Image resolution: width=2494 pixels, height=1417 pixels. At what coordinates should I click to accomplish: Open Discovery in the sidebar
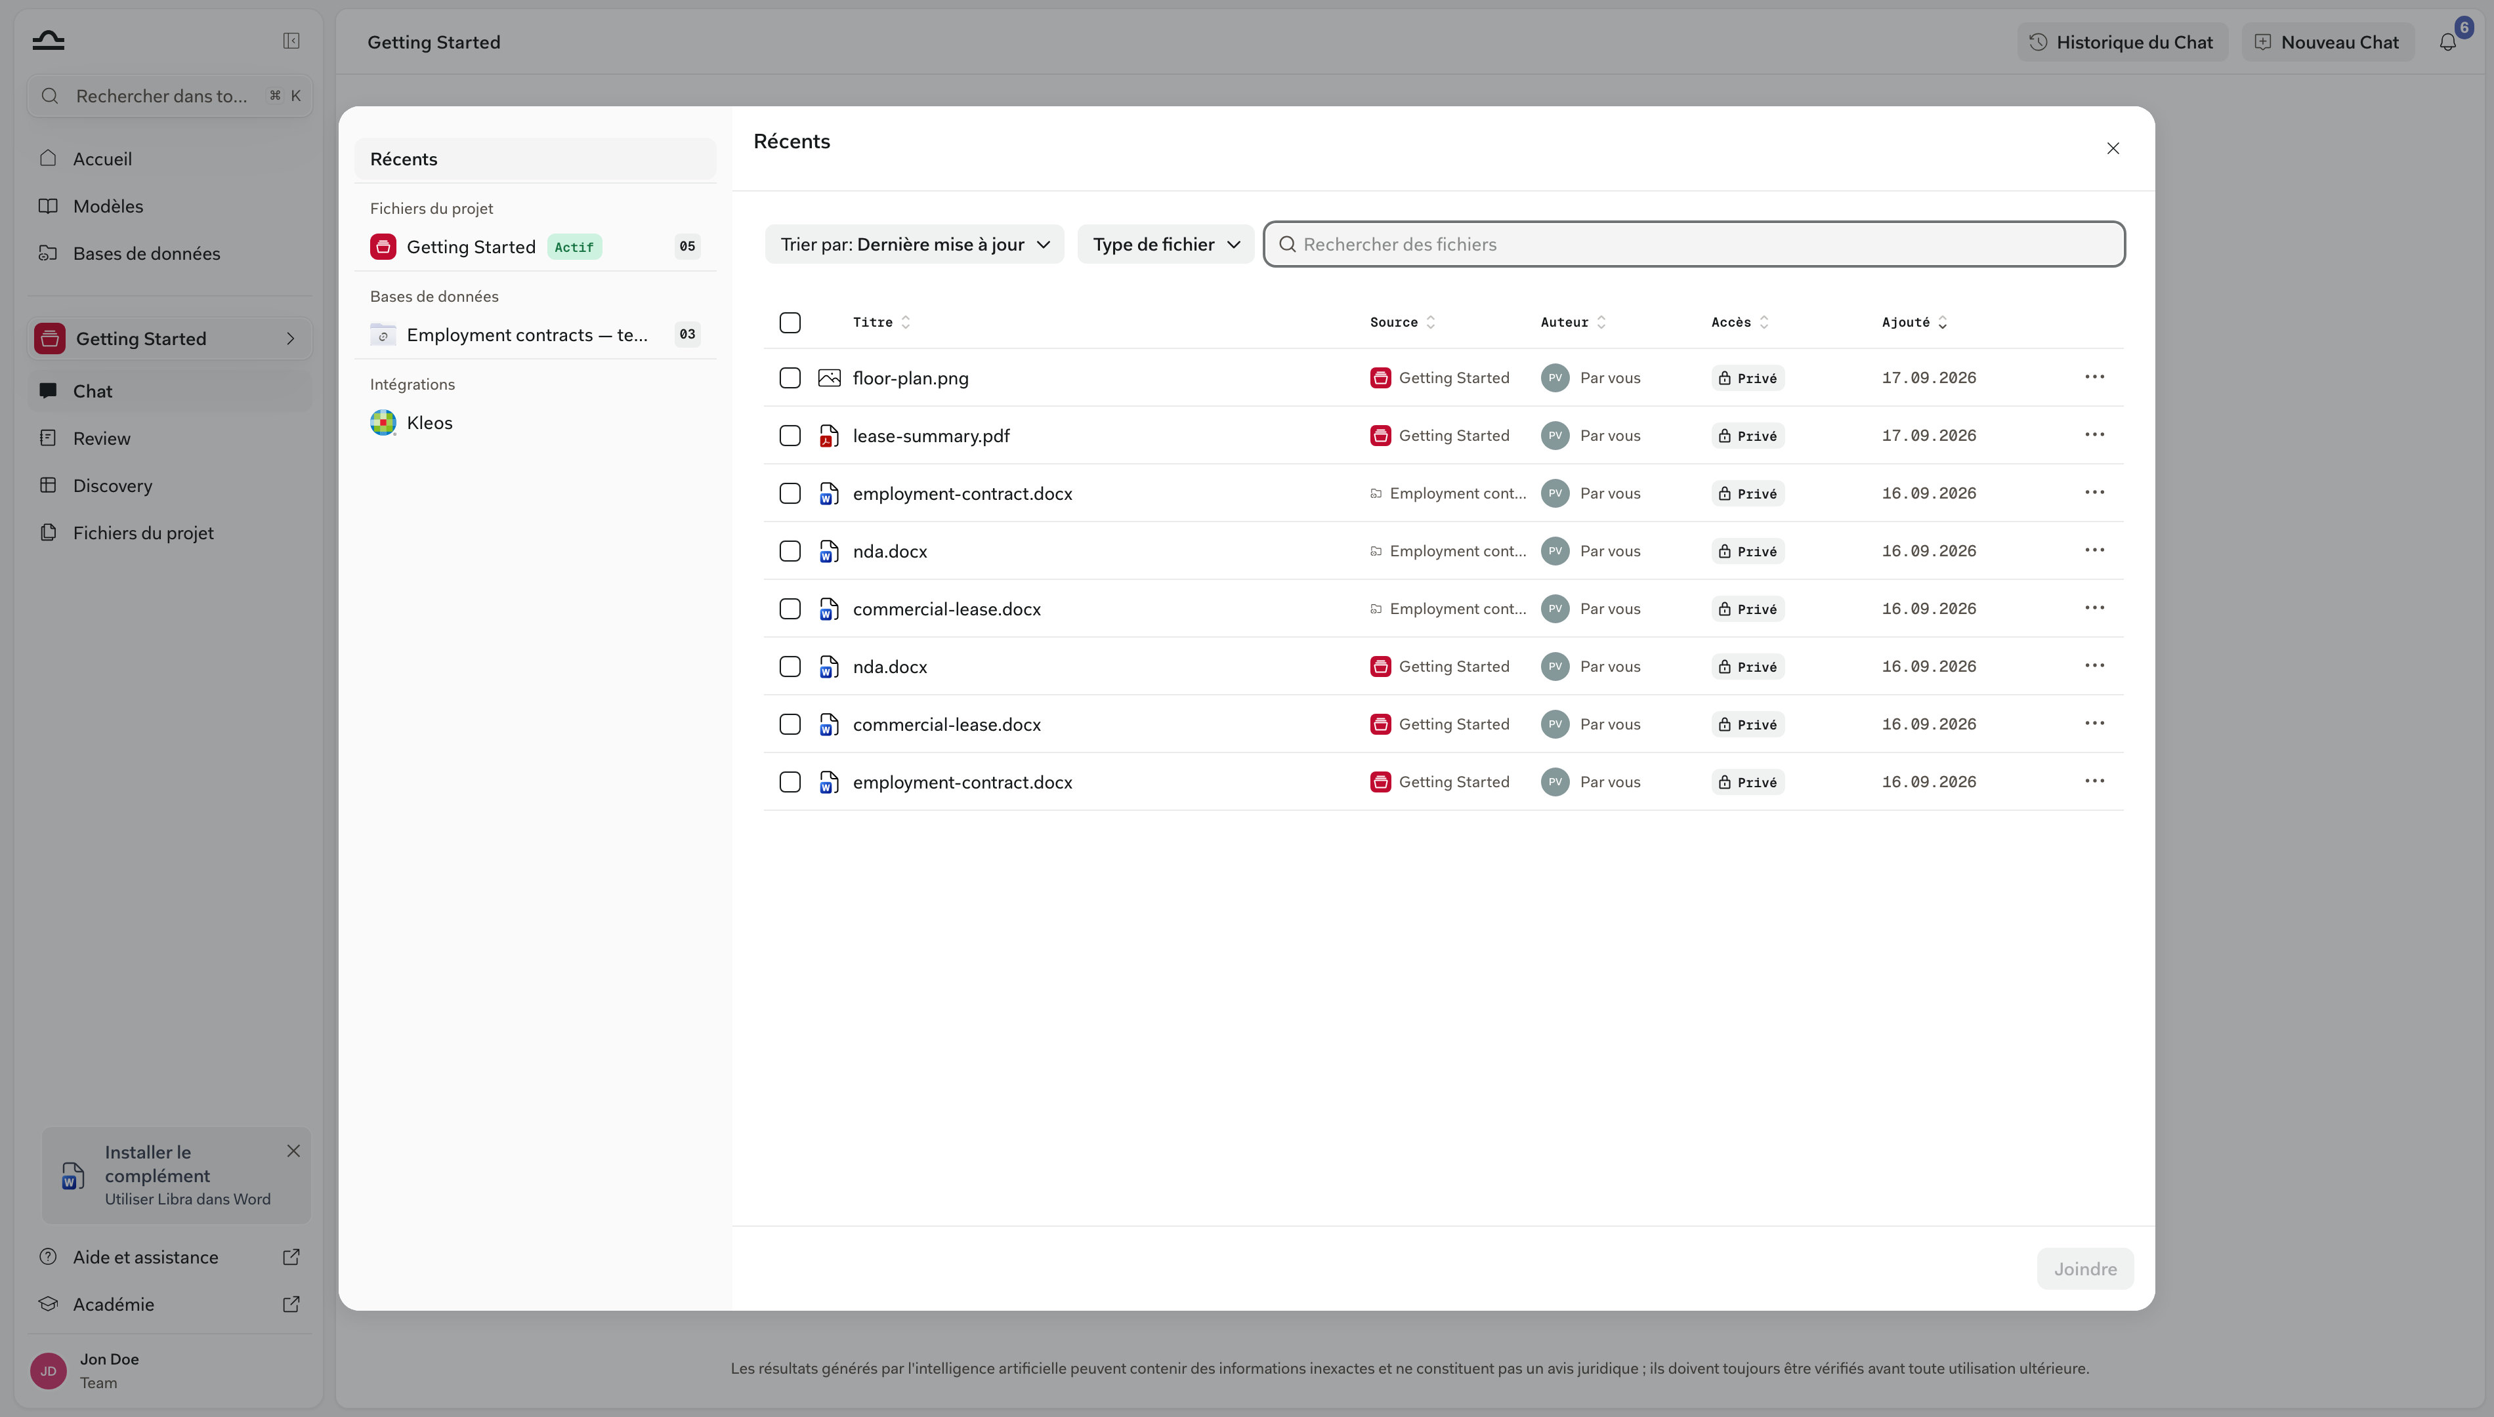click(x=169, y=485)
